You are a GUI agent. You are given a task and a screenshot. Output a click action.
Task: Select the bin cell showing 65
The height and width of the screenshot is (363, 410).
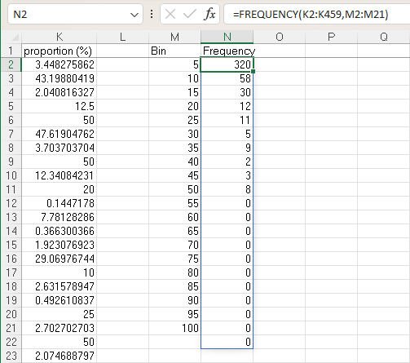click(x=174, y=231)
